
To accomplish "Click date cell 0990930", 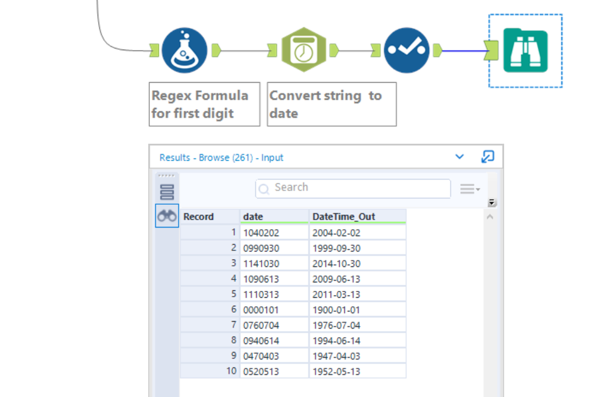I will click(x=274, y=248).
